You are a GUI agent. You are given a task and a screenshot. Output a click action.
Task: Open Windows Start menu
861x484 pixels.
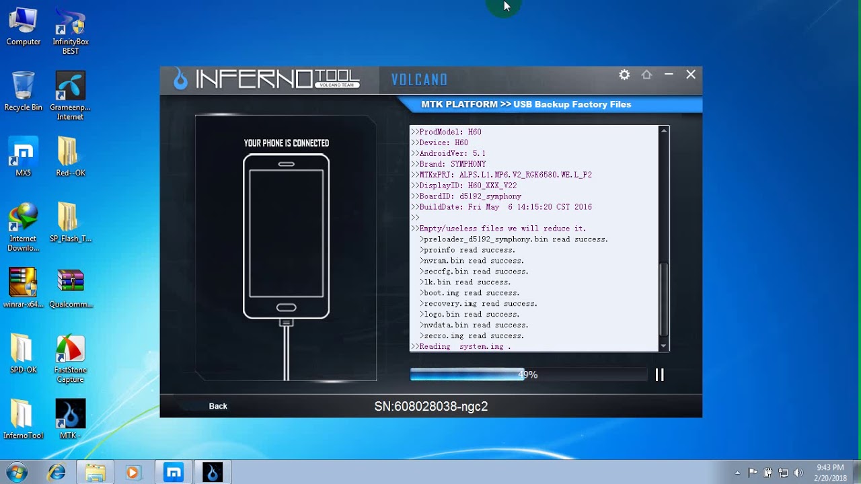16,472
